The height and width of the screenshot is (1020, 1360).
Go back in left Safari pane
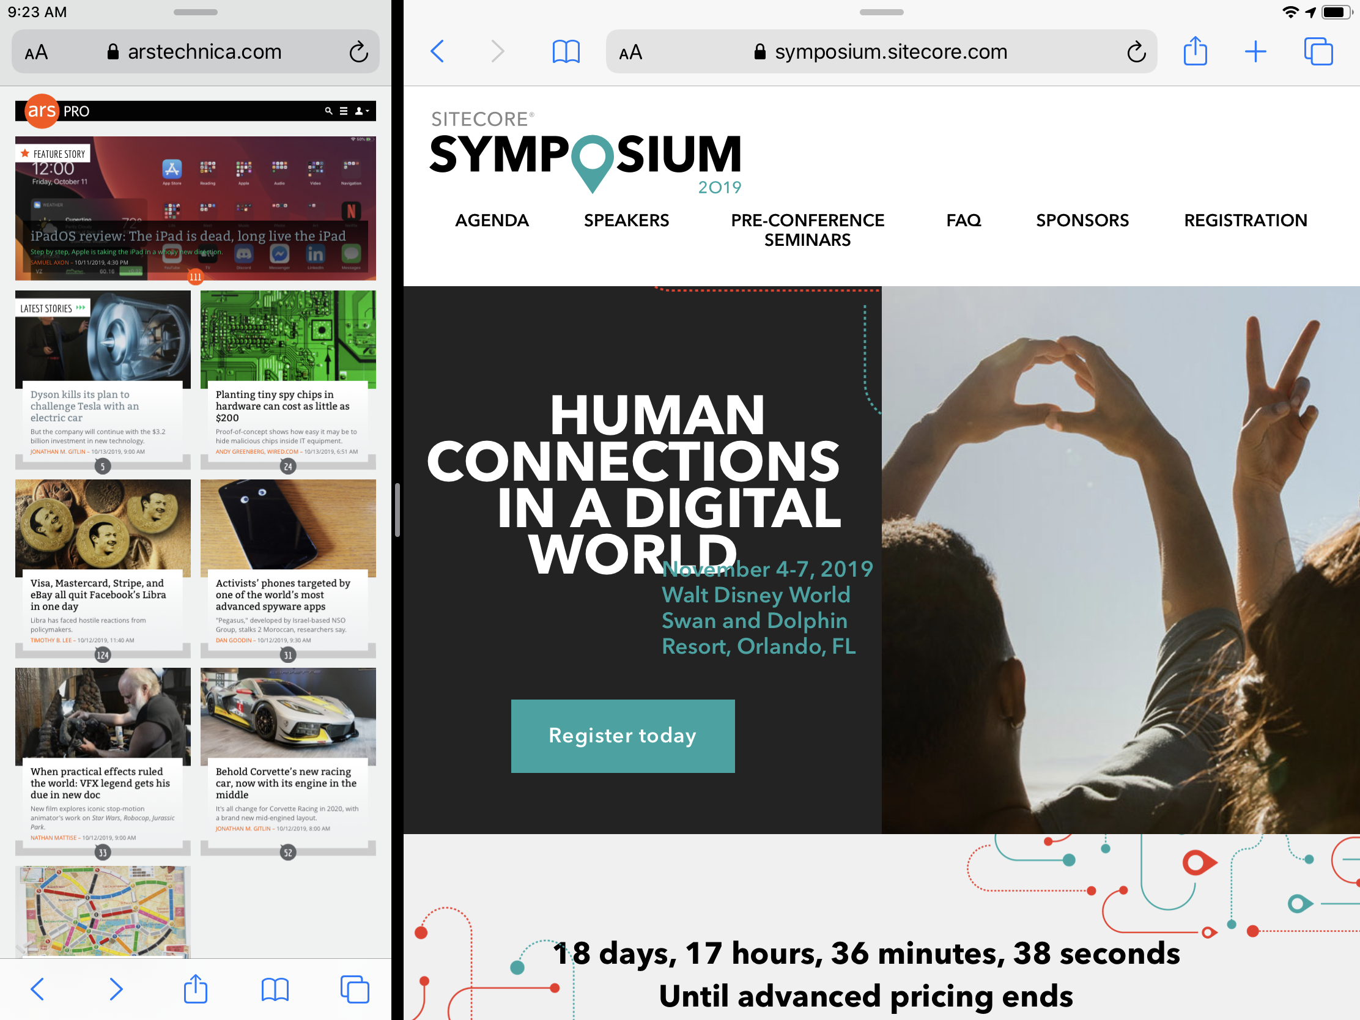[x=37, y=989]
